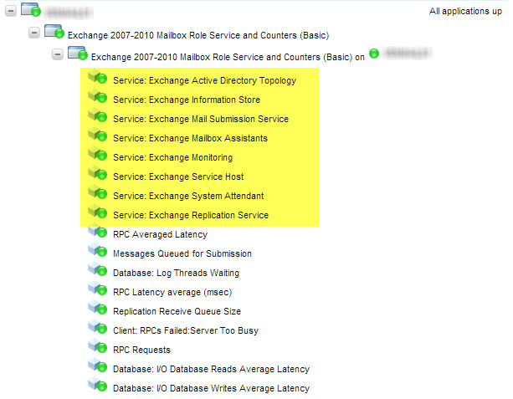Screen dimensions: 513x399
Task: Open Service: Exchange Mailbox Assistants
Action: pos(191,138)
